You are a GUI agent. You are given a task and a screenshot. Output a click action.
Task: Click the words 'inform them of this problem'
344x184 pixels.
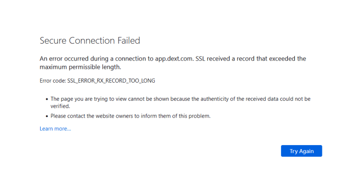pyautogui.click(x=175, y=116)
